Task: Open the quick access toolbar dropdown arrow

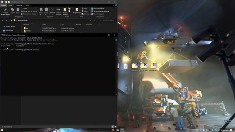Action: point(11,2)
